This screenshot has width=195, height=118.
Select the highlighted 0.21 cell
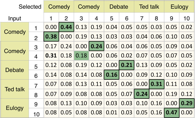coord(127,65)
